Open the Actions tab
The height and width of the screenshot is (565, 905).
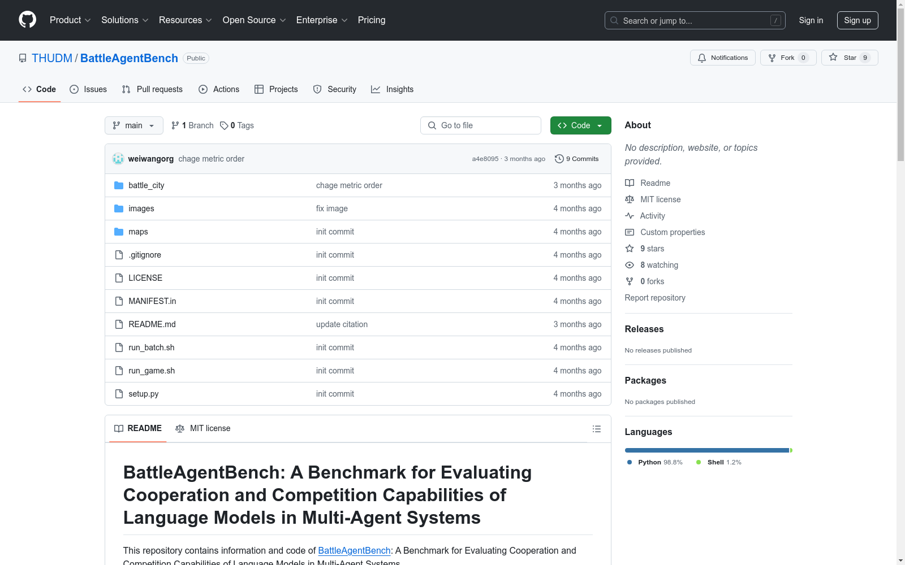[219, 89]
